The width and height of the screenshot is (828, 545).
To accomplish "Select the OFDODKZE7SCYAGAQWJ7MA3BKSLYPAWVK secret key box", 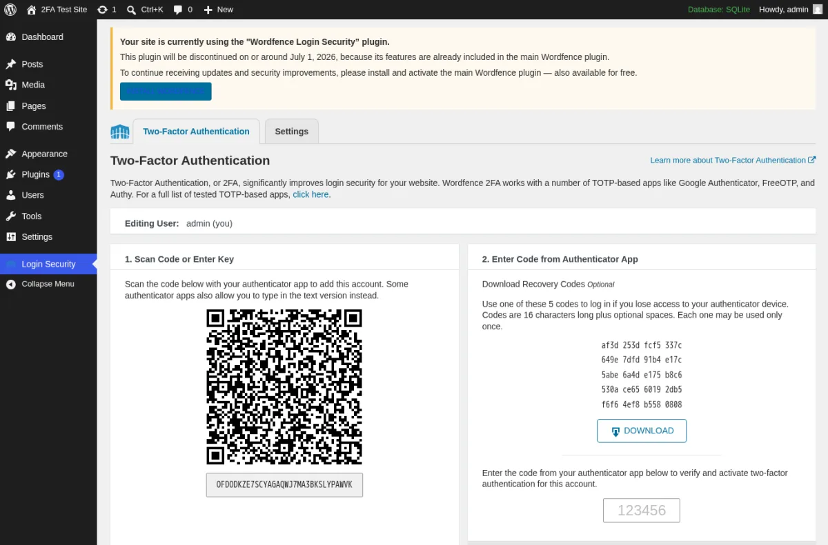I will coord(284,485).
